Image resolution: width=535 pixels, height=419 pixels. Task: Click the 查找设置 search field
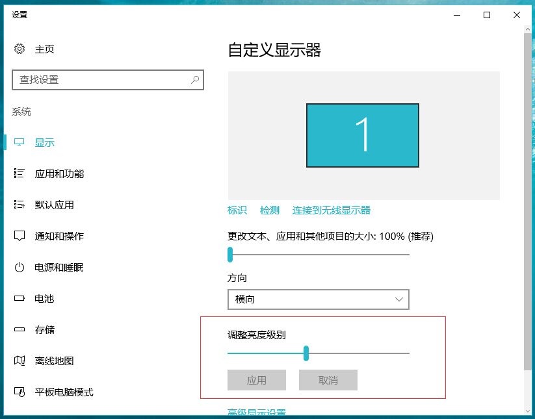[108, 80]
